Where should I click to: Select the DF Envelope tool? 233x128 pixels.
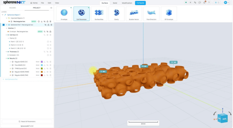[x=169, y=14]
